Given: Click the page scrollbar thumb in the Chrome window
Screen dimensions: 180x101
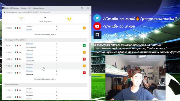Looking at the screenshot, I should click(90, 59).
